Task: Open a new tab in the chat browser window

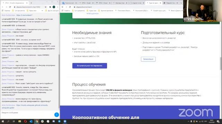Action: [31, 3]
